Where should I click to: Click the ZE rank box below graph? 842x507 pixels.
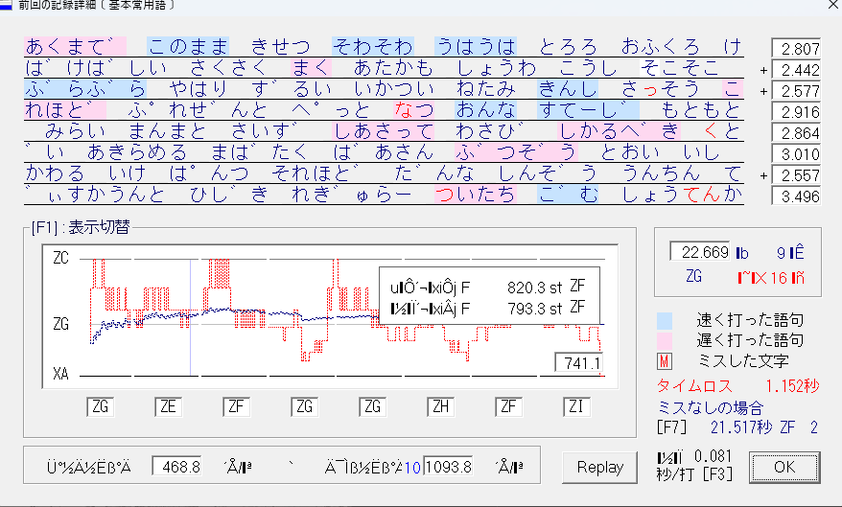[x=168, y=406]
